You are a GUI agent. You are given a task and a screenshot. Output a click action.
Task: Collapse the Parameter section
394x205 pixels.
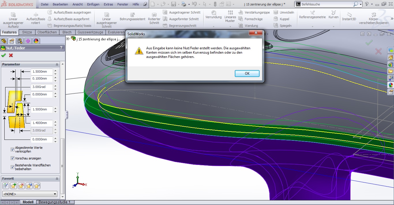57,64
